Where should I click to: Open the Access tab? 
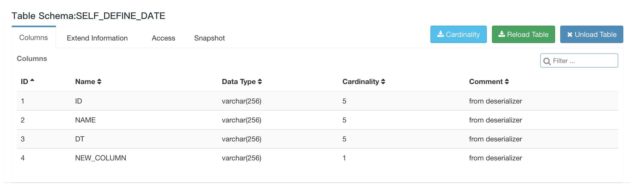(163, 38)
